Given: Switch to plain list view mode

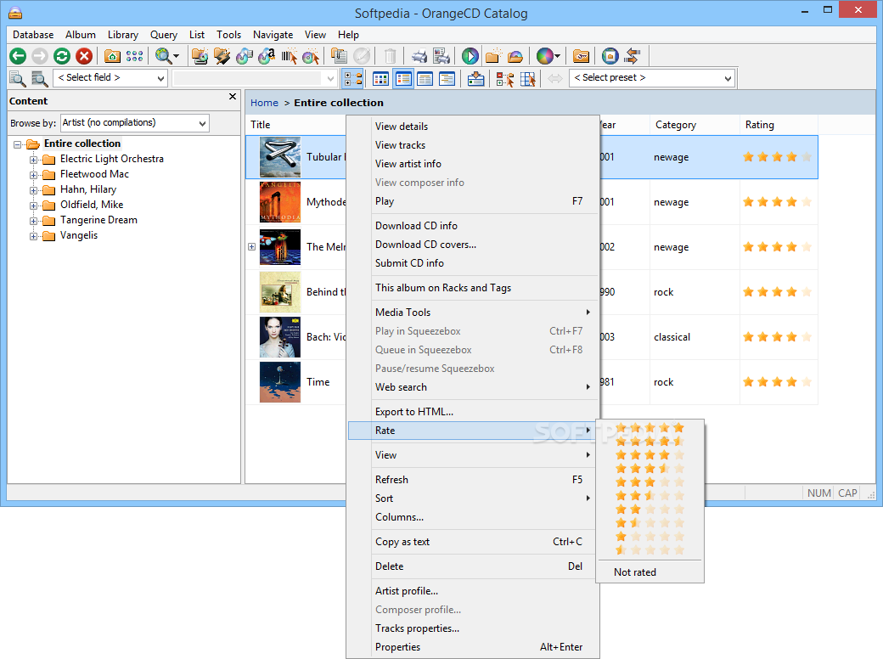Looking at the screenshot, I should pyautogui.click(x=425, y=78).
